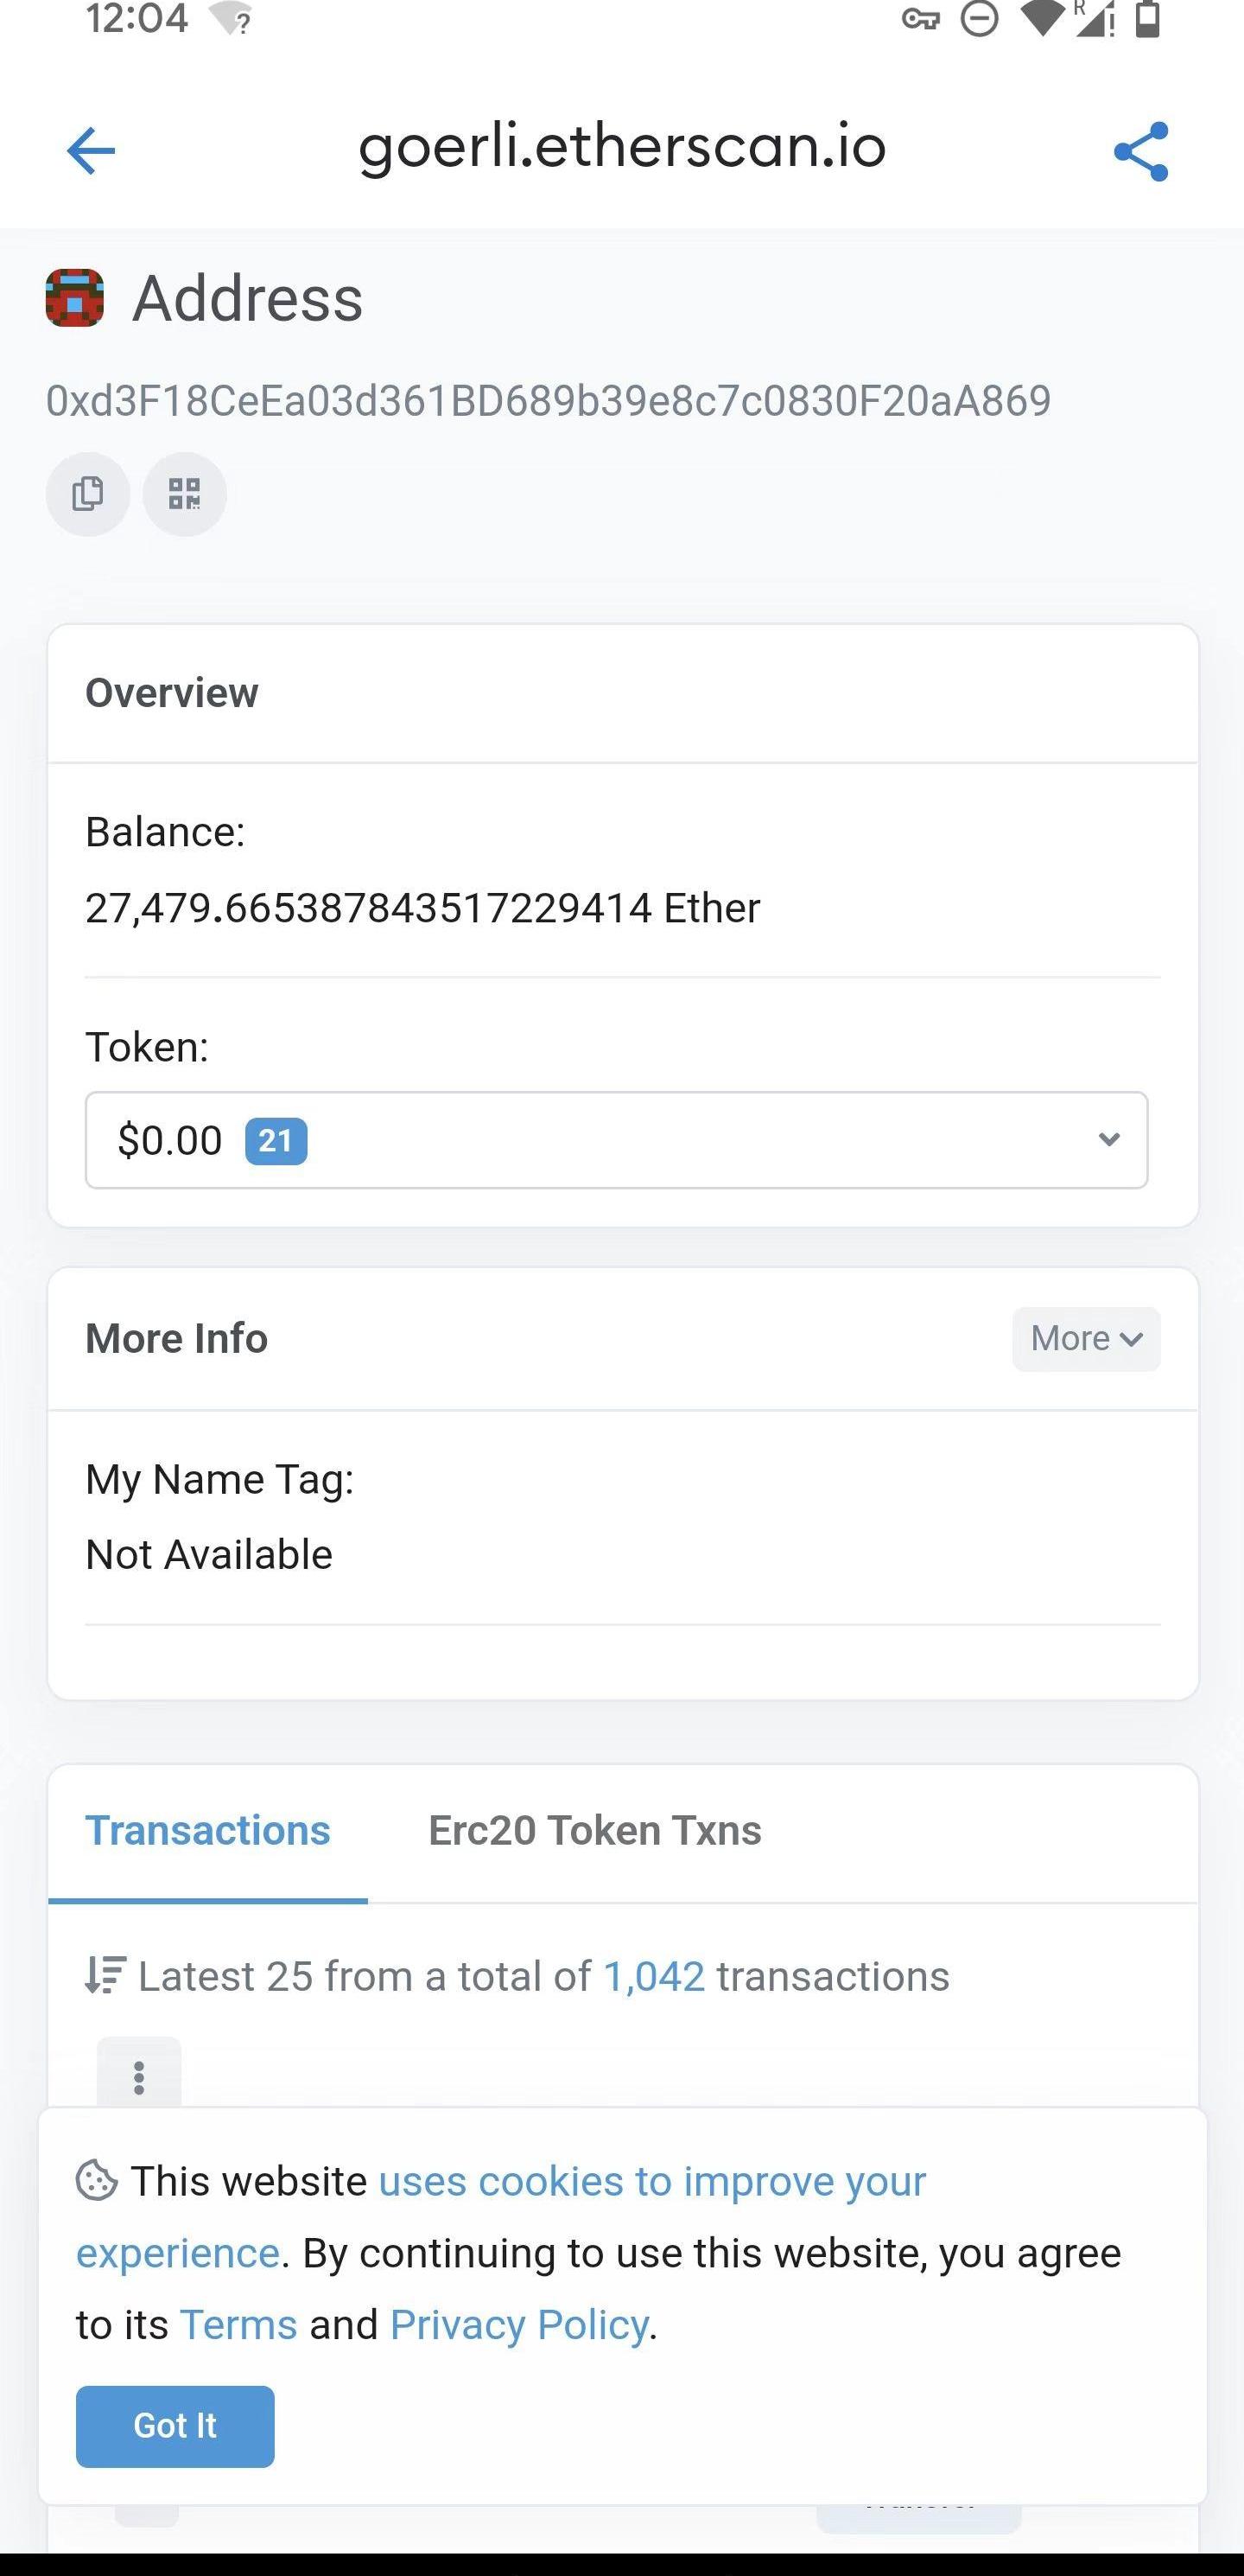
Task: Tap the VPN key status icon
Action: (920, 19)
